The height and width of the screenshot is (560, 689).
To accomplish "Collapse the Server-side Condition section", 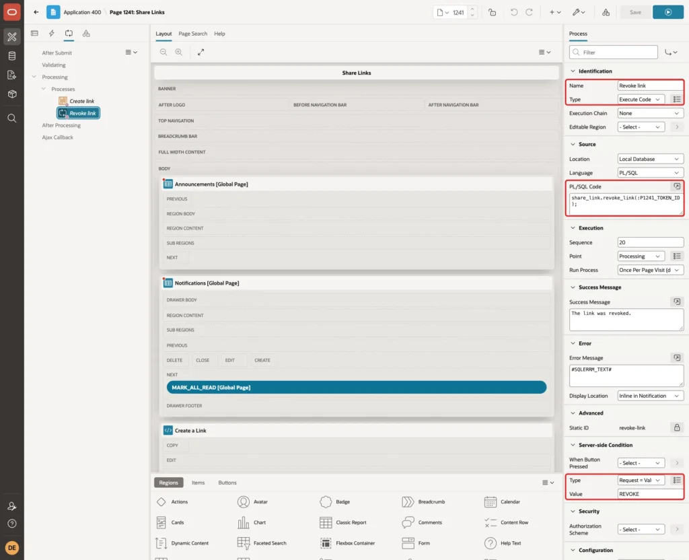I will (573, 445).
